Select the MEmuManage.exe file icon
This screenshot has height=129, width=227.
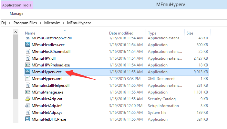(28, 92)
